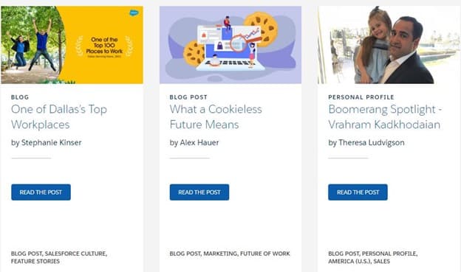461x272 pixels.
Task: Click Read The Post under the Dallas Workplaces card
Action: (41, 192)
